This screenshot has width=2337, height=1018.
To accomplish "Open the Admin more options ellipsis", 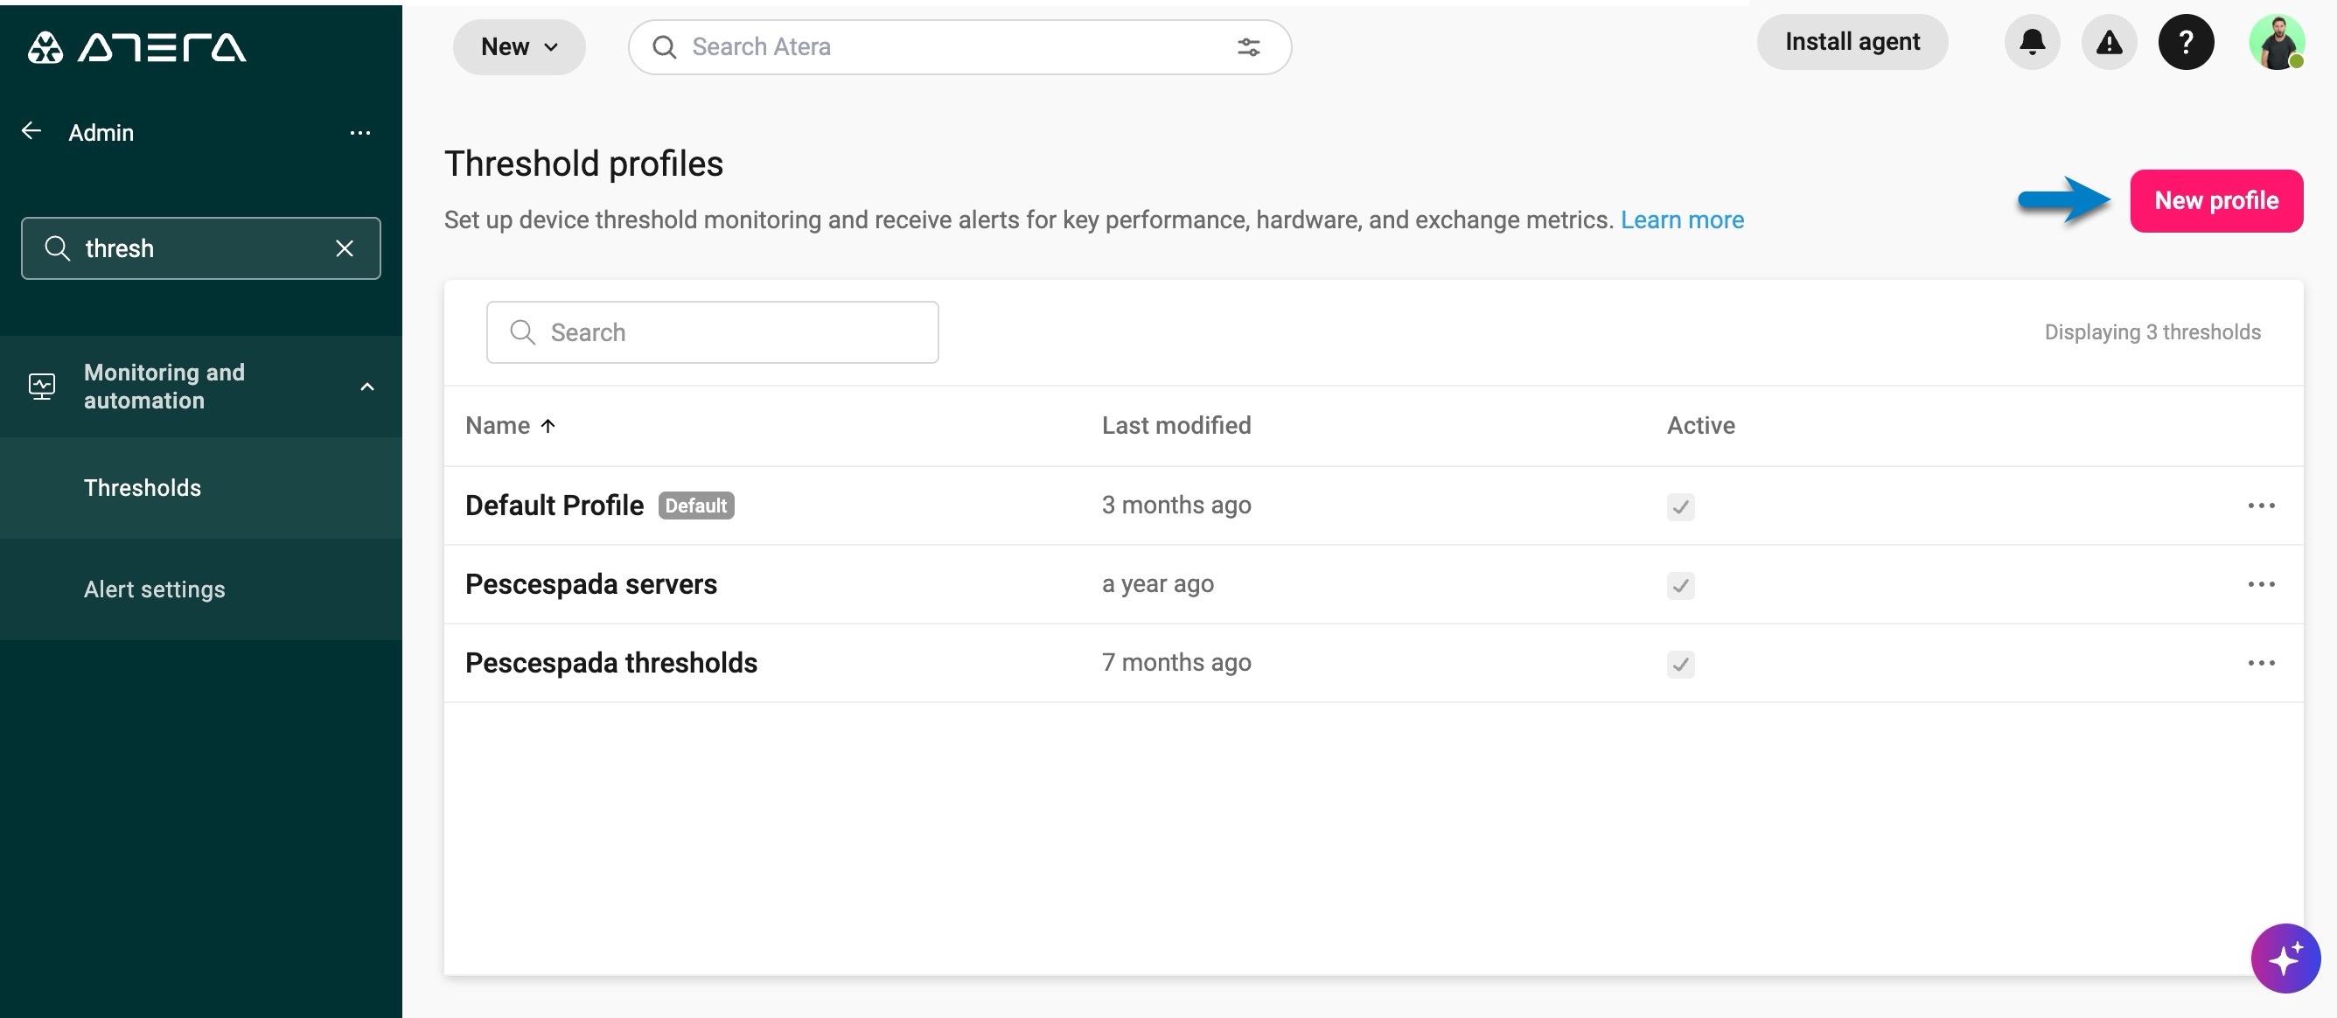I will [360, 132].
